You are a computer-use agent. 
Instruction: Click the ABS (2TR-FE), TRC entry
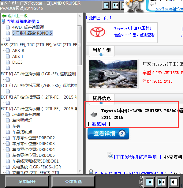pyautogui.click(x=39, y=45)
